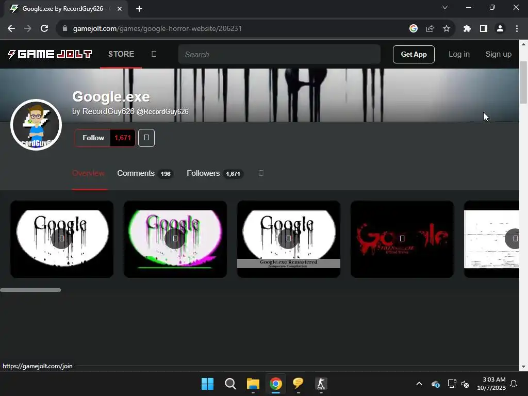Click the taskbar clock showing 3:03 AM
528x396 pixels.
pos(491,384)
